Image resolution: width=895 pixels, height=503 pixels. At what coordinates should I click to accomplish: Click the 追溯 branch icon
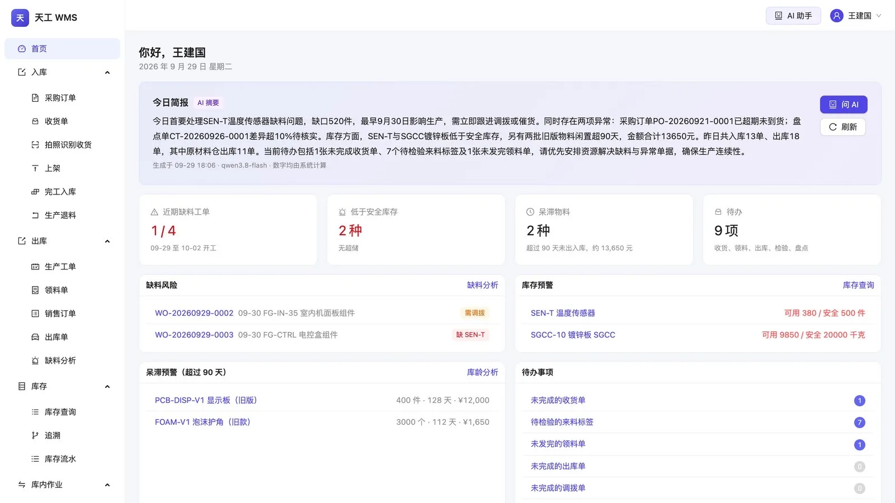click(x=35, y=435)
